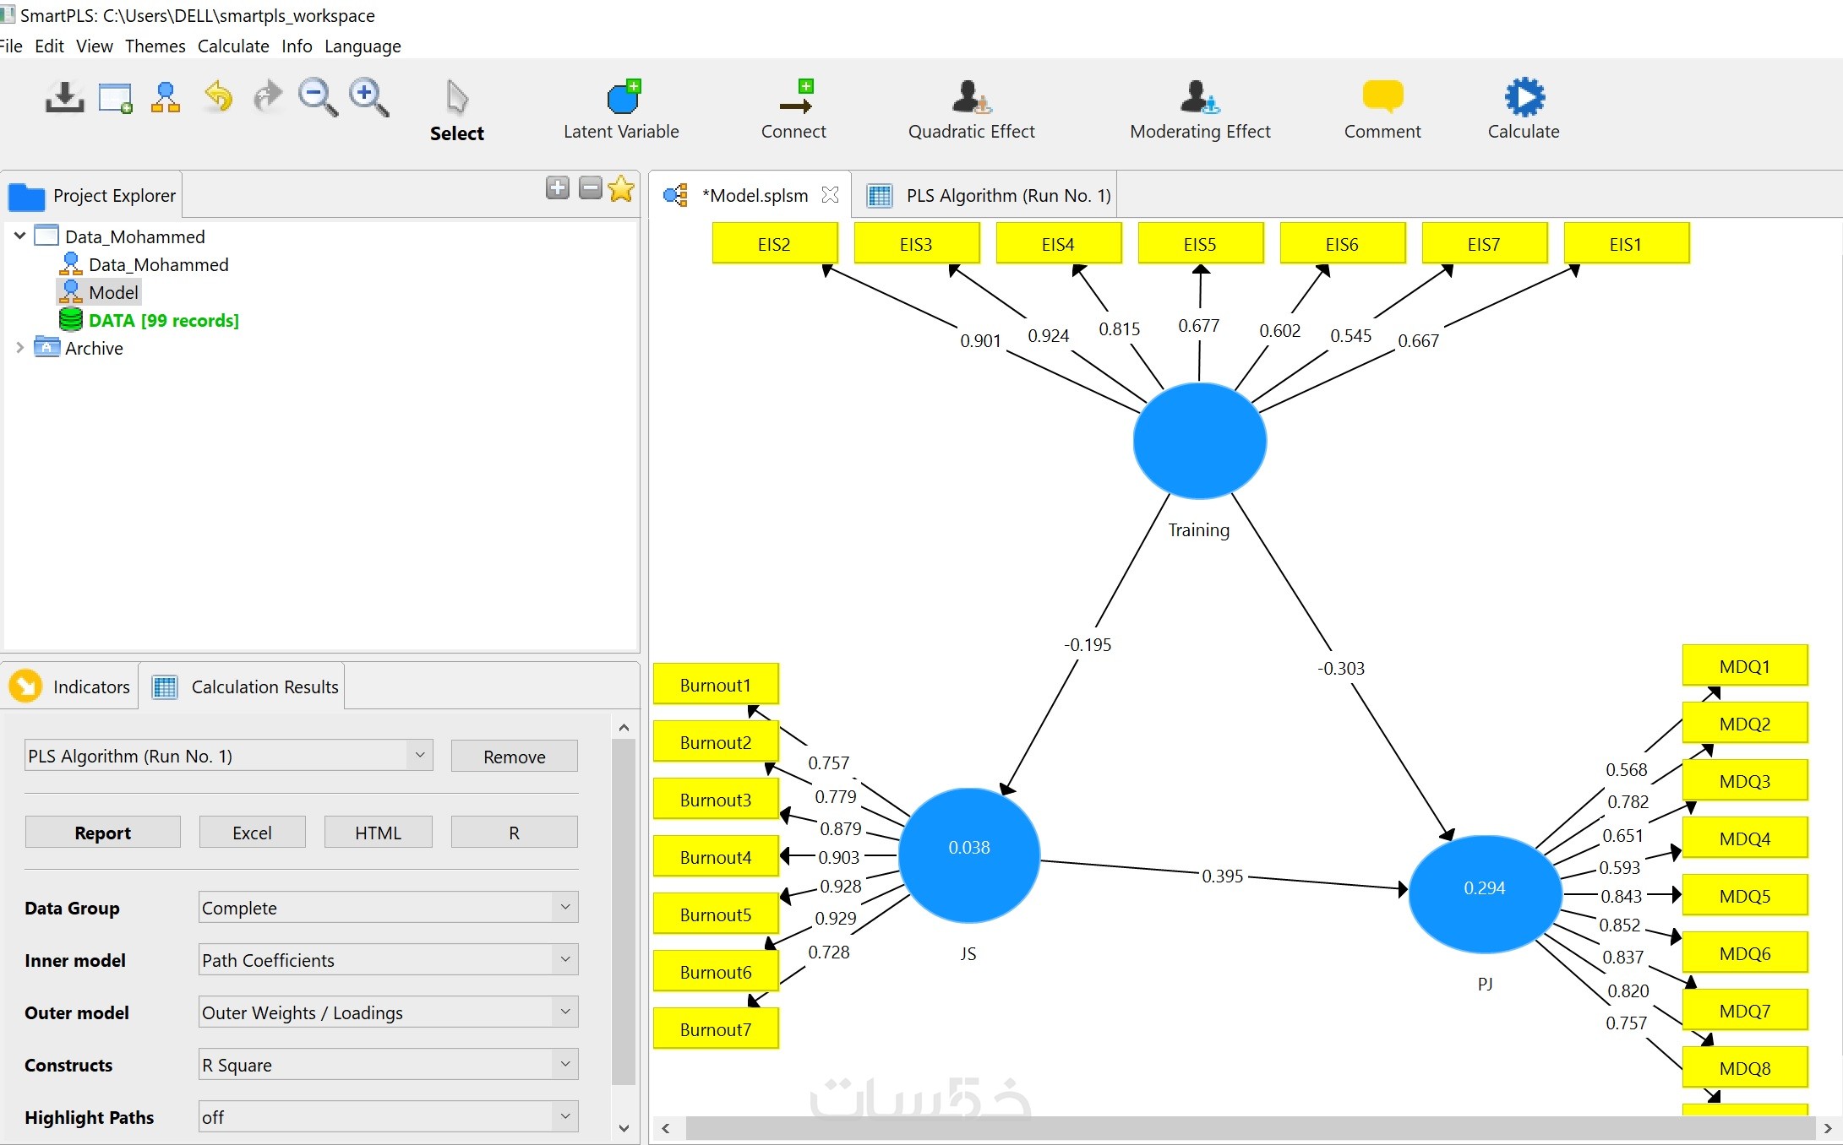Export results with the Excel button
The height and width of the screenshot is (1145, 1843).
pyautogui.click(x=252, y=833)
